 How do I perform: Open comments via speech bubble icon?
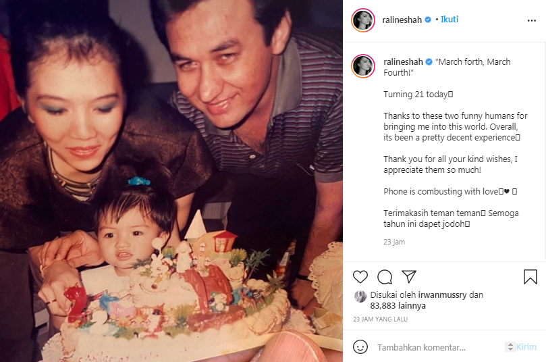pyautogui.click(x=385, y=277)
